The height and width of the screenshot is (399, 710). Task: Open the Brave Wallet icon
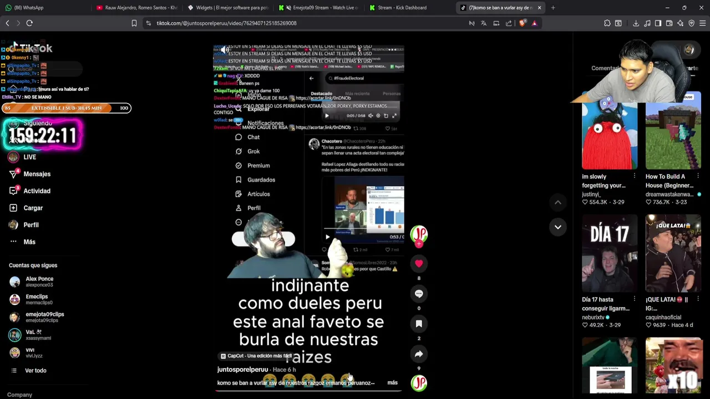[670, 23]
